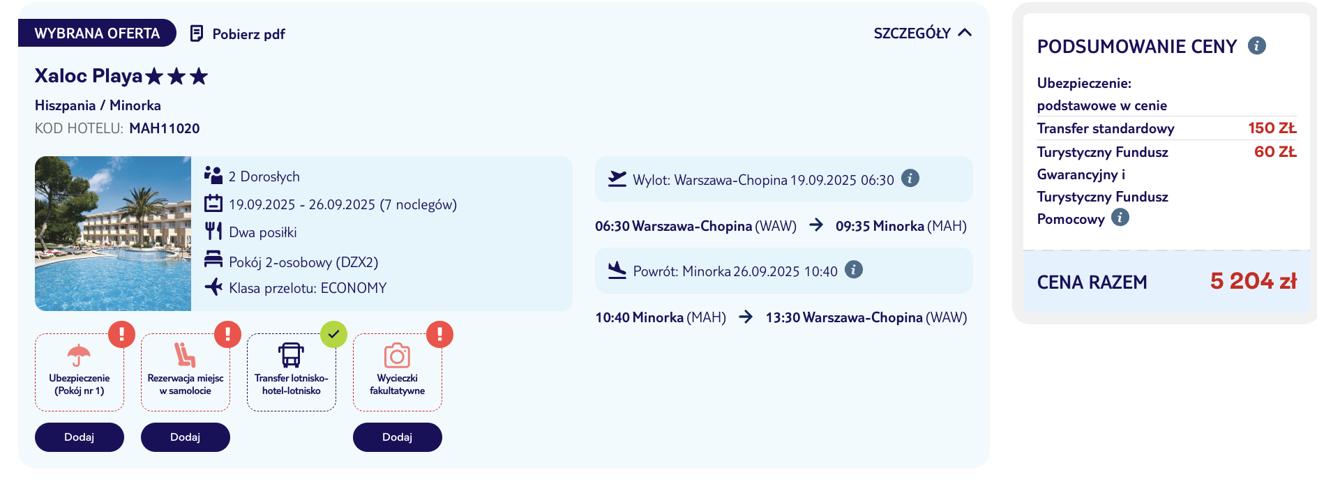Viewport: 1317px width, 484px height.
Task: Click the bus transfer icon
Action: point(291,355)
